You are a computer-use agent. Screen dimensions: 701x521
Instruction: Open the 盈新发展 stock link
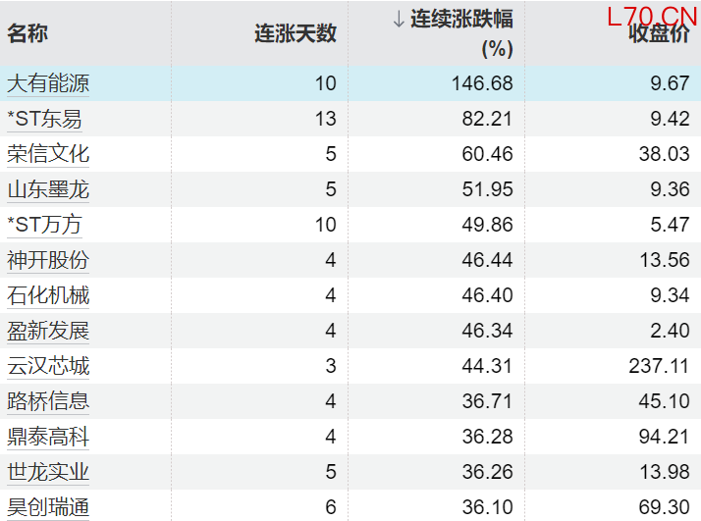[x=48, y=331]
